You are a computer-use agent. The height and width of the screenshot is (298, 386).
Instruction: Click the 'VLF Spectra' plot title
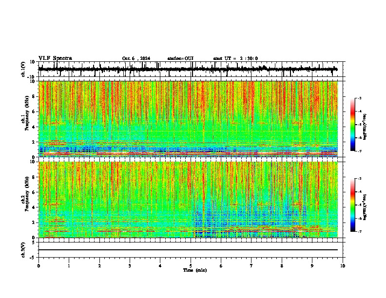55,58
